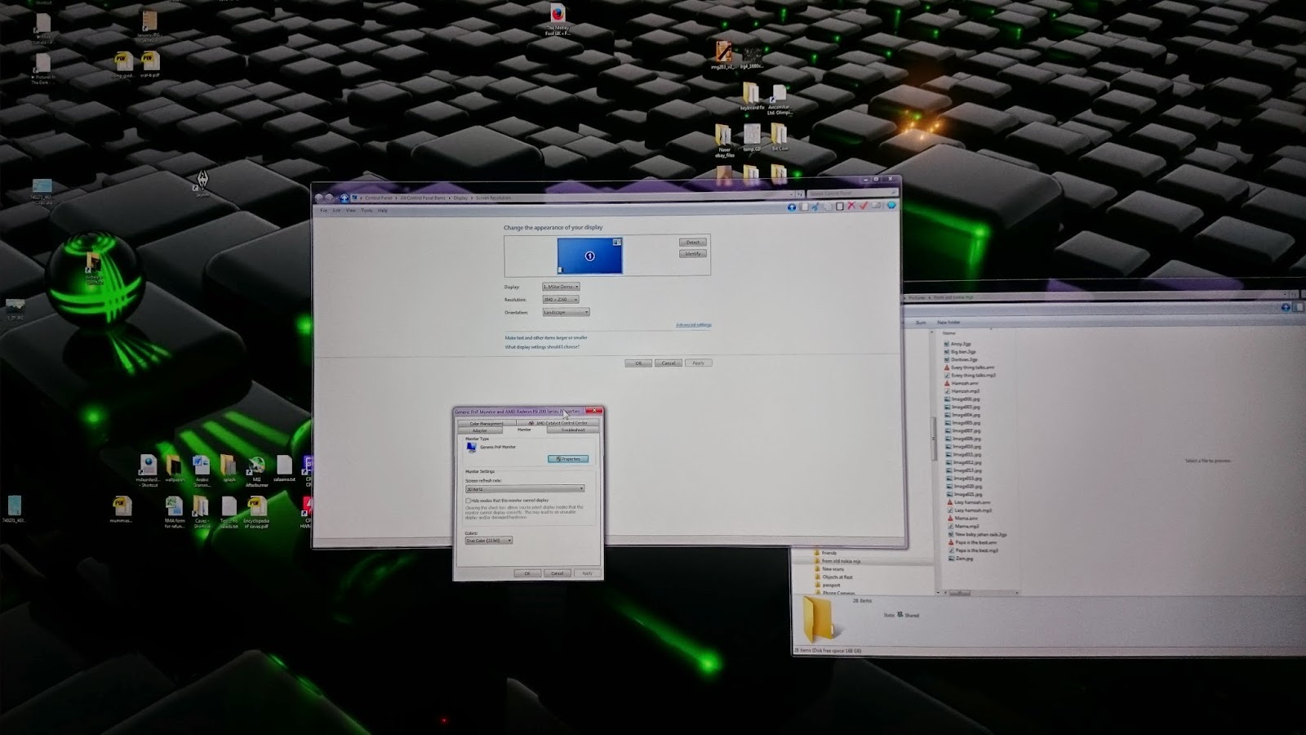Click the Burn button in Explorer toolbar

pos(921,323)
